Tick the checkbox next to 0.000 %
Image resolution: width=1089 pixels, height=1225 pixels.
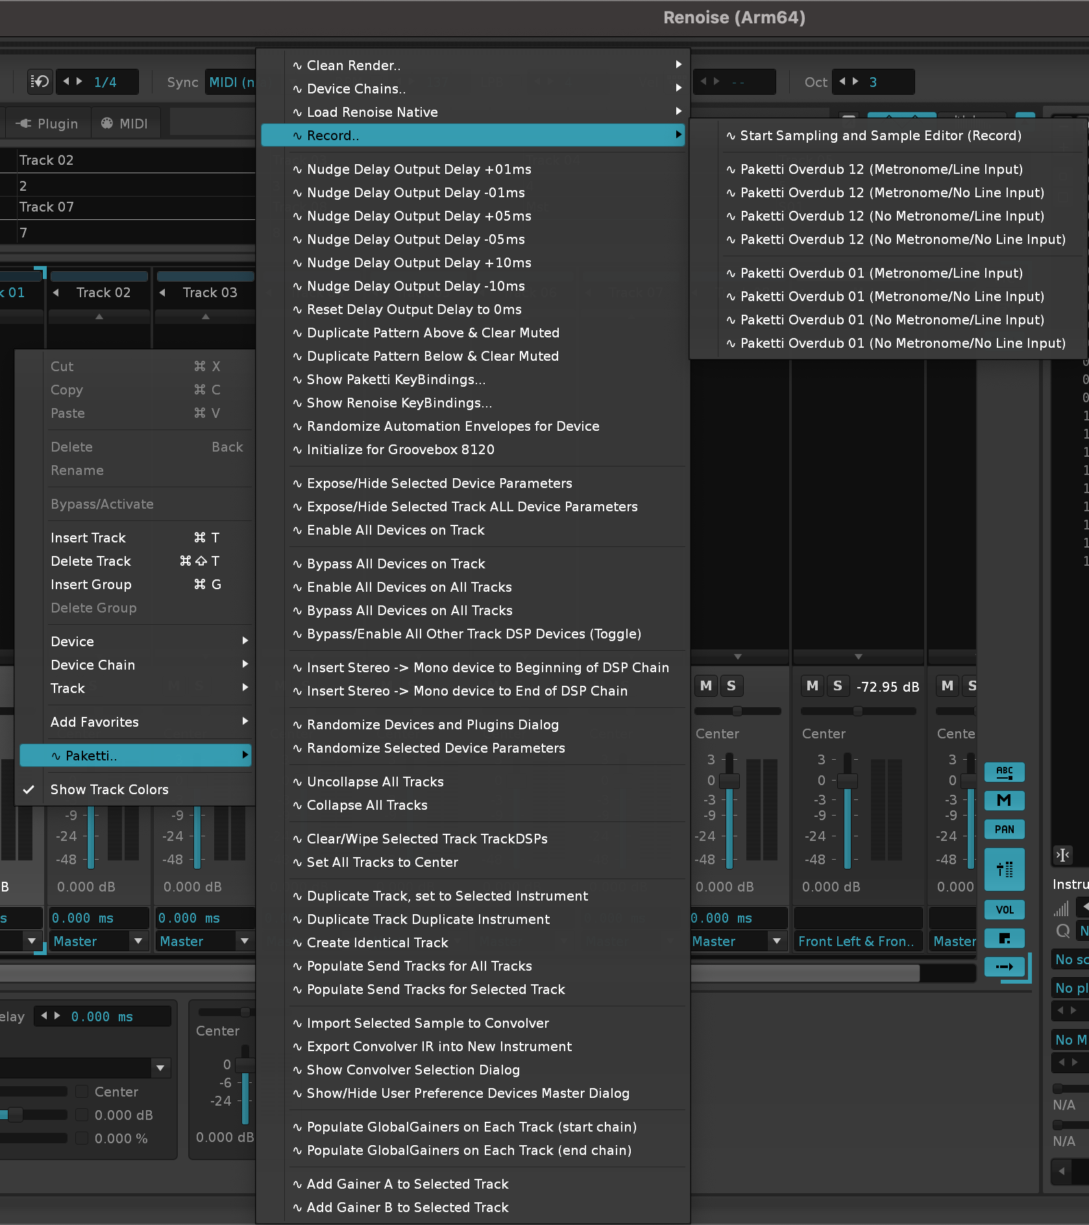click(82, 1138)
